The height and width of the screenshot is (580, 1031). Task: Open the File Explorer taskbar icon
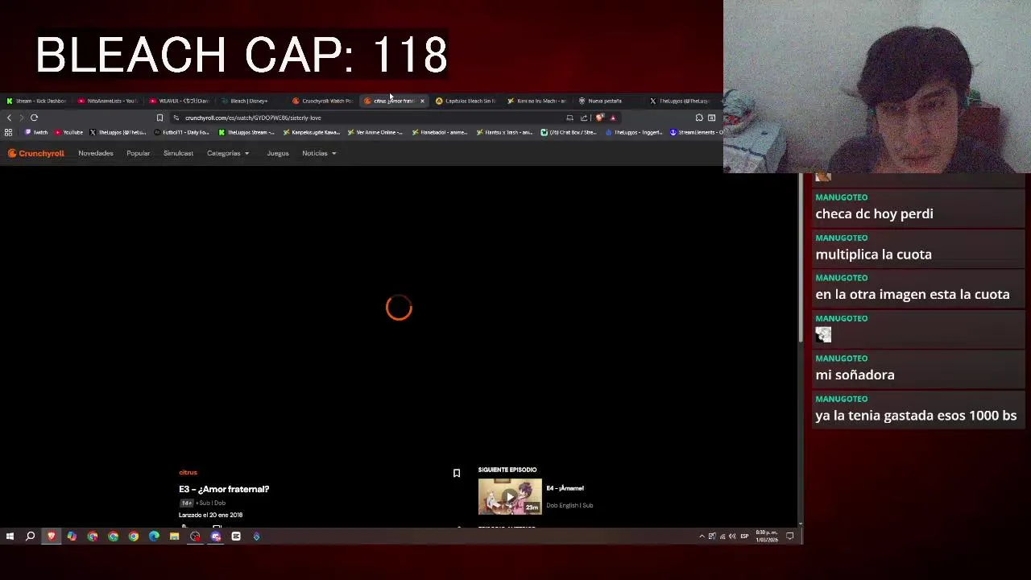coord(174,536)
